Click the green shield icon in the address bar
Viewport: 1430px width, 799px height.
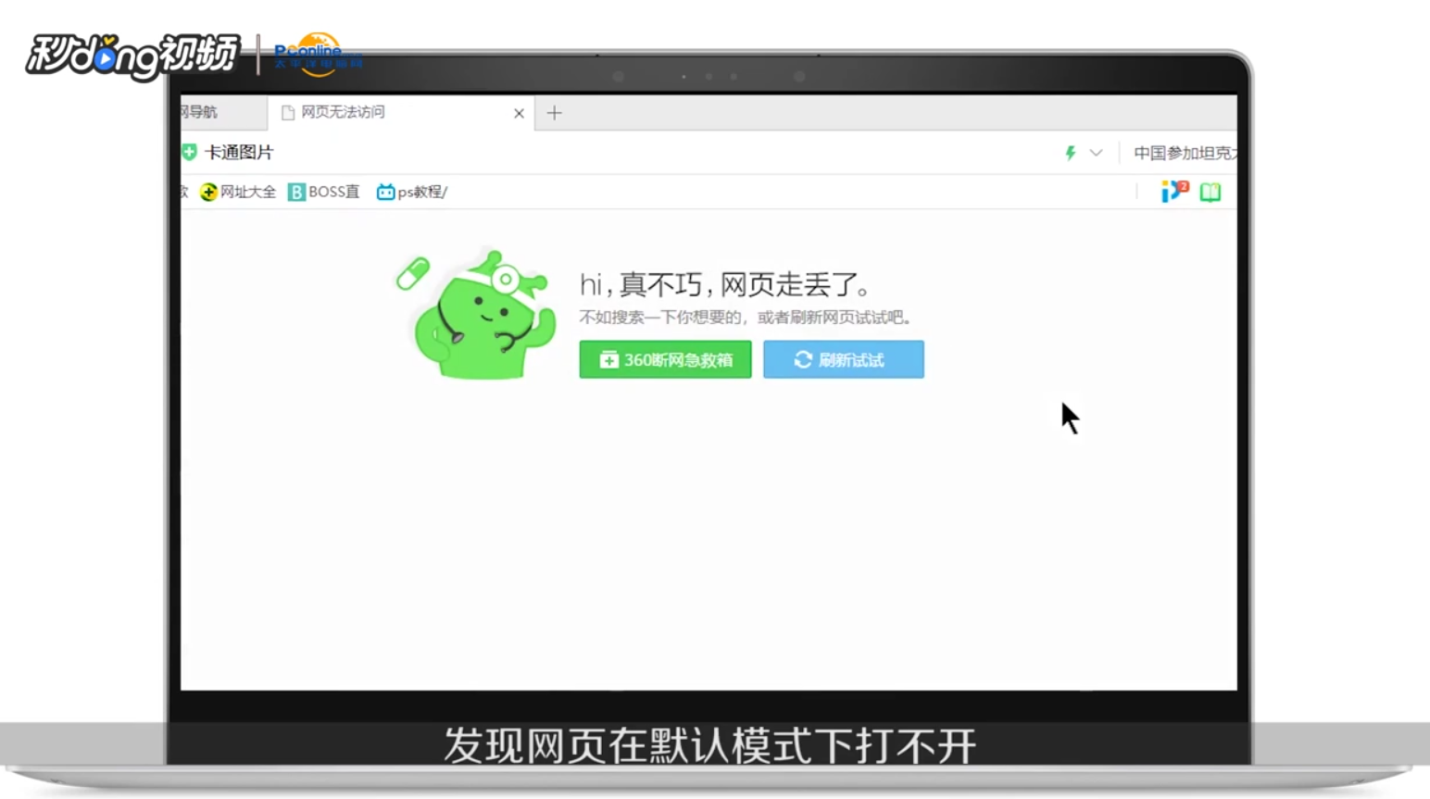tap(188, 151)
